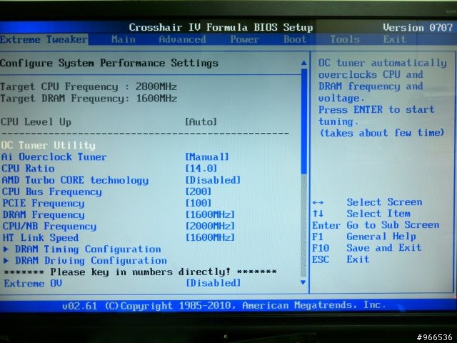Go to the Boot tab
The height and width of the screenshot is (343, 457).
[x=295, y=39]
